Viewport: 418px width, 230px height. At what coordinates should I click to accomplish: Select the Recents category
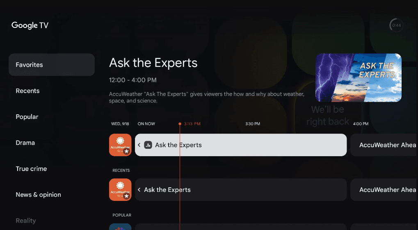27,91
